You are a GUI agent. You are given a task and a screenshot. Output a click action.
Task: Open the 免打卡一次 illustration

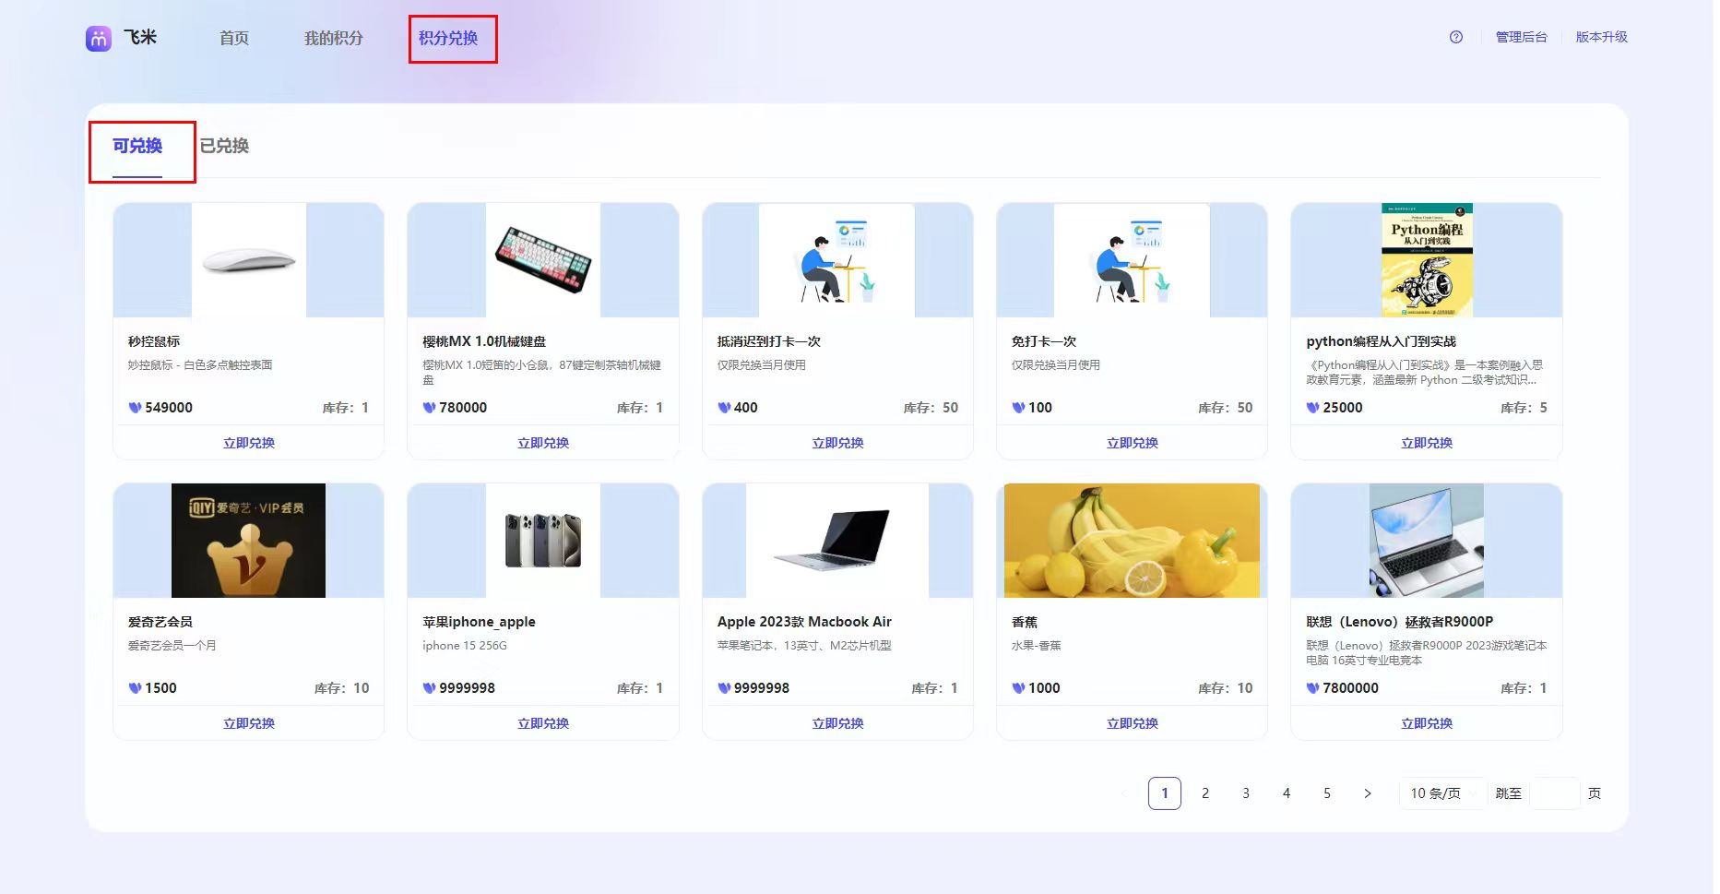click(x=1133, y=260)
